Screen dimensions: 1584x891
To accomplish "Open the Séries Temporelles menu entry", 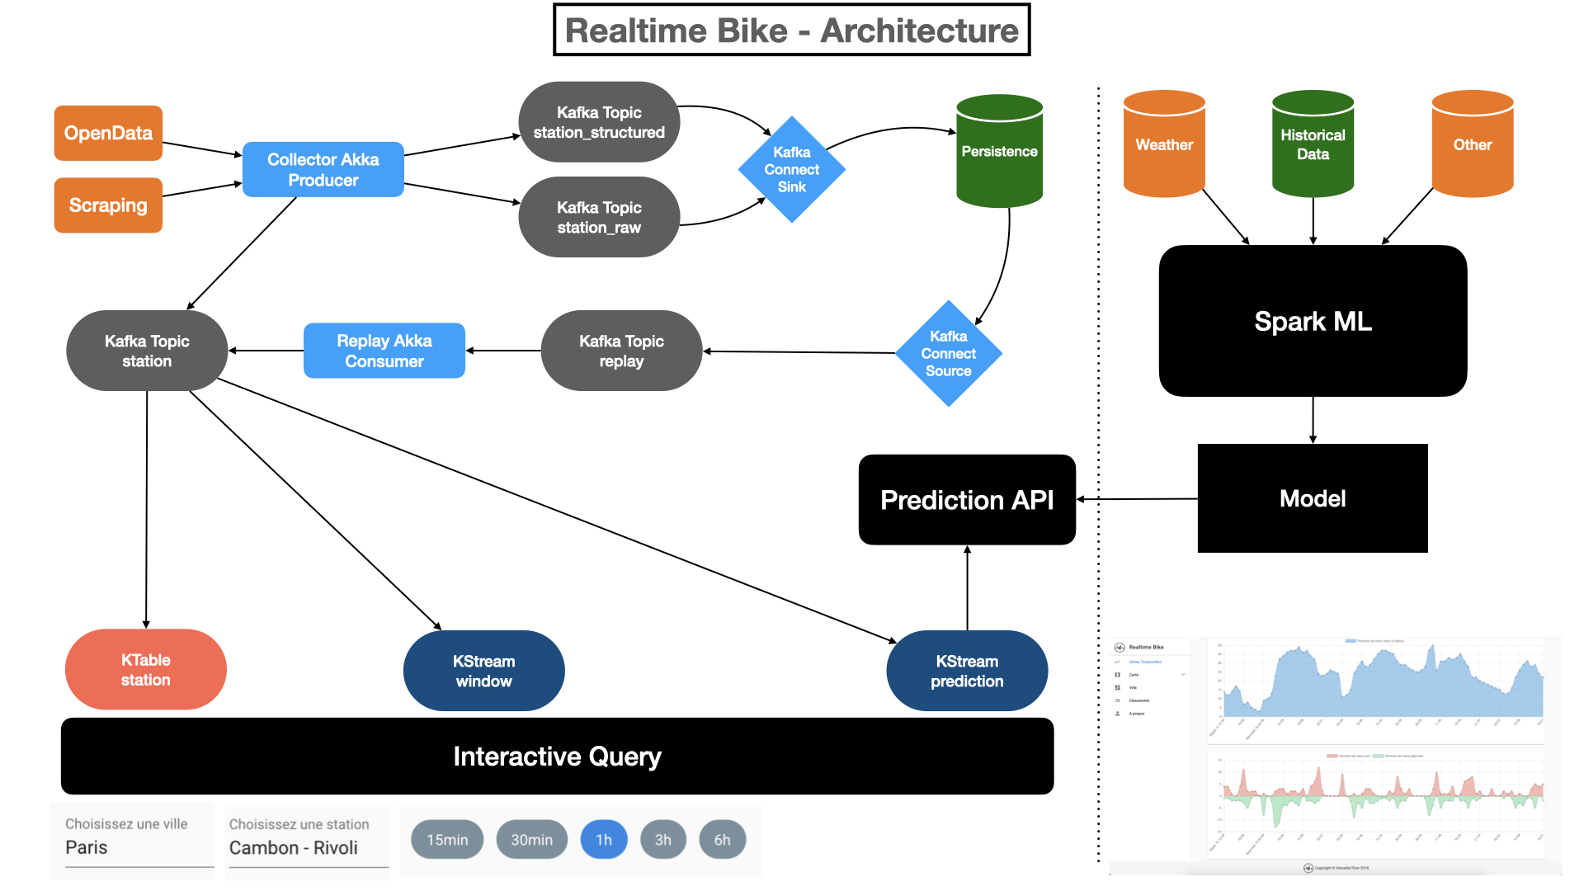I will [1147, 662].
